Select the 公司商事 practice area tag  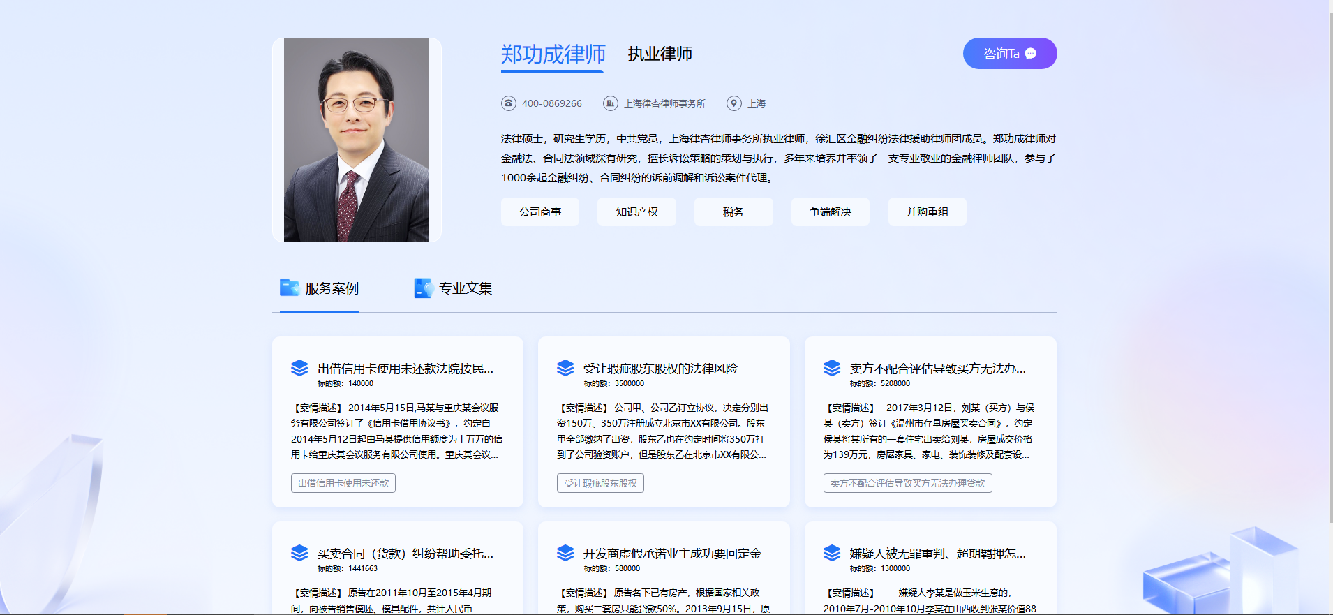pyautogui.click(x=539, y=212)
